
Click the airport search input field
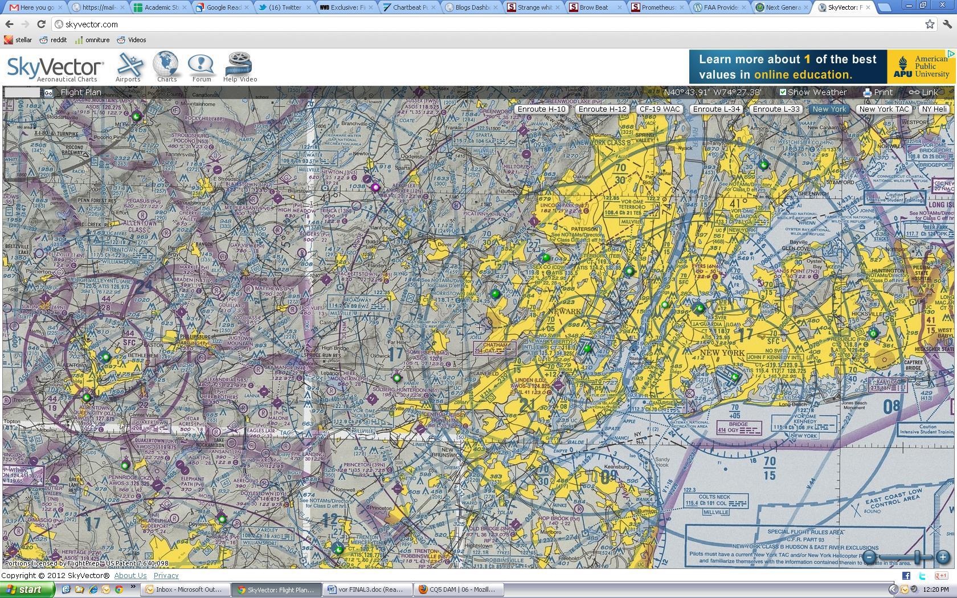coord(22,92)
